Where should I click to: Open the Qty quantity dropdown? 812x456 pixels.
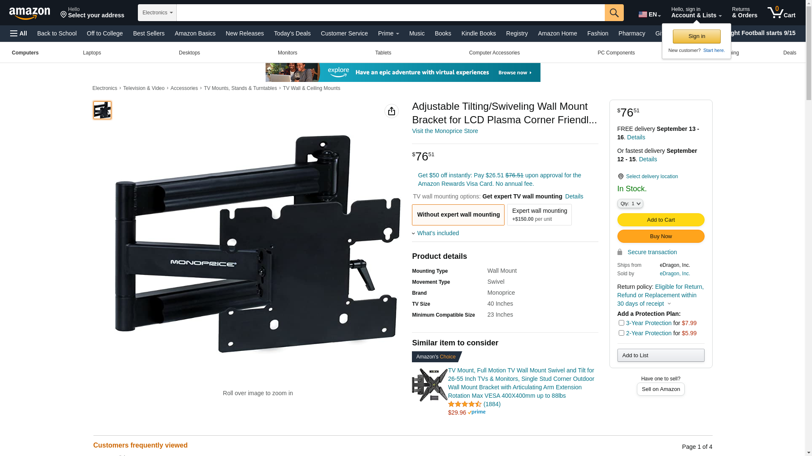point(630,204)
